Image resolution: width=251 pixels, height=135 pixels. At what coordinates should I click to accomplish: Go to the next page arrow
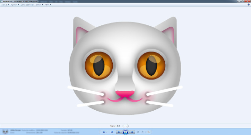[127, 126]
